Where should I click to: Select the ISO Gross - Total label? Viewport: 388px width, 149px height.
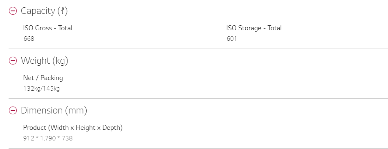48,28
